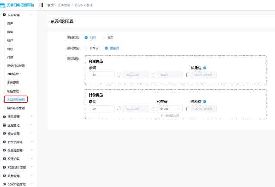Select the 重量码 barcode type radio
This screenshot has height=187, width=275.
pyautogui.click(x=106, y=48)
